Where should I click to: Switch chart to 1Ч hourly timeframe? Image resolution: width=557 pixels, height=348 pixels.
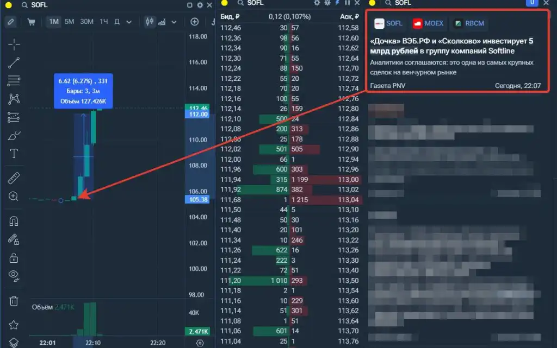point(104,22)
